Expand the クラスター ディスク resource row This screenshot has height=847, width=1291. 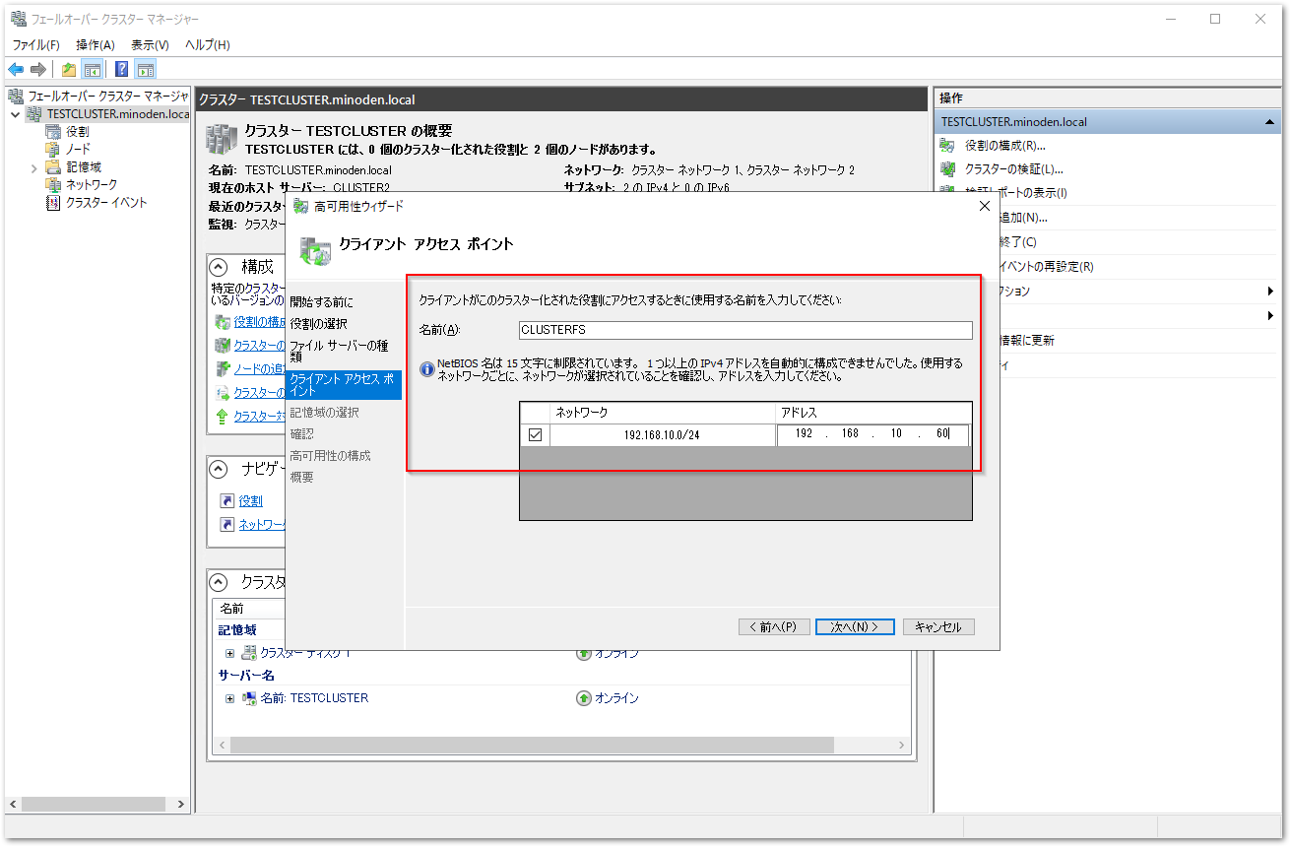click(230, 653)
